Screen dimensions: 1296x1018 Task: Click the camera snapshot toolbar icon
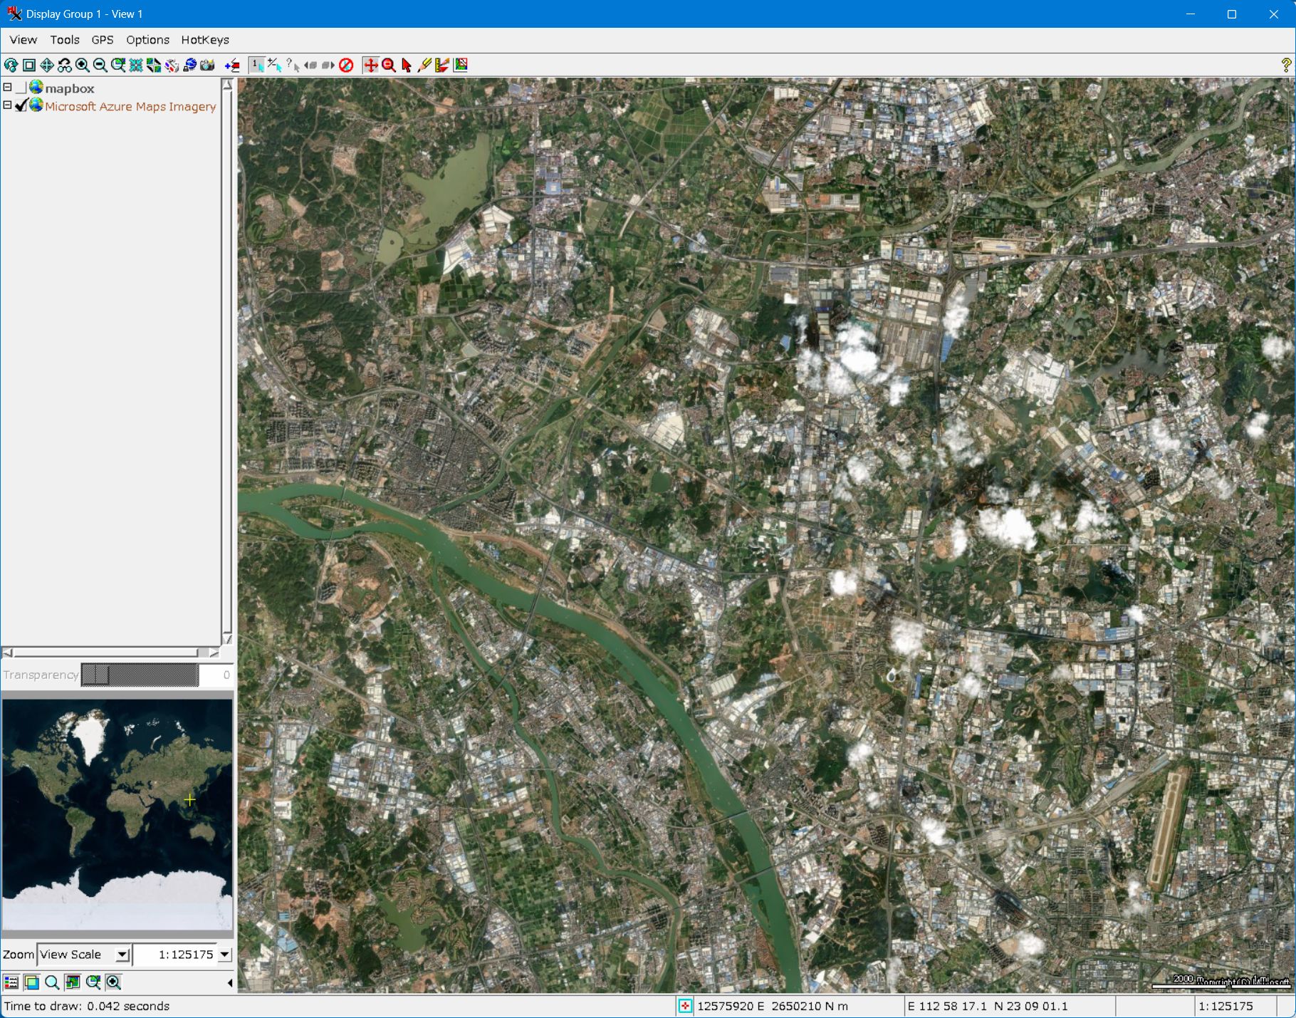pyautogui.click(x=207, y=66)
